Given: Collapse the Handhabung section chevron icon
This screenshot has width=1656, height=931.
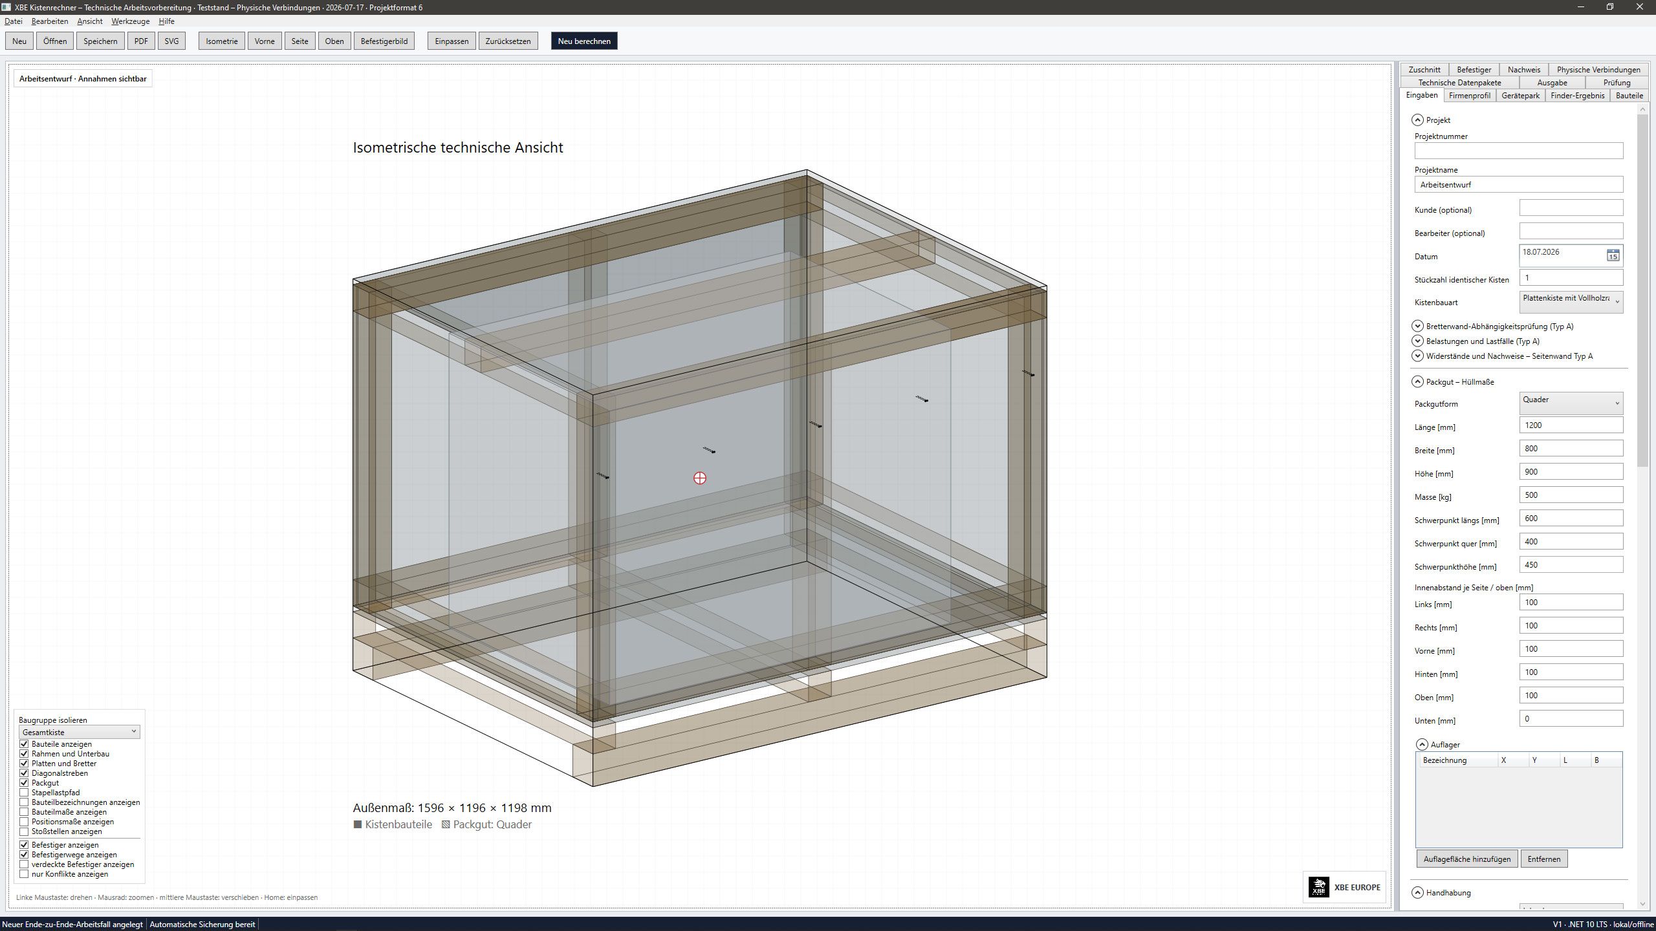Looking at the screenshot, I should (1417, 892).
